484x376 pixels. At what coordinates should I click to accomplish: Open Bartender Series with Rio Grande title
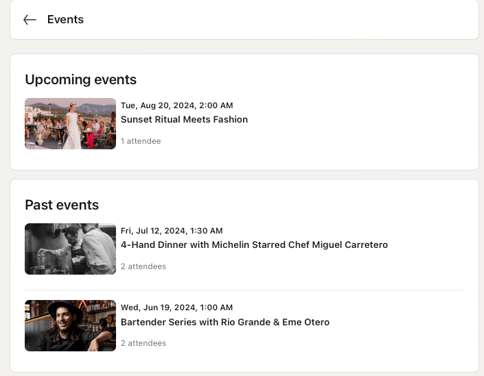point(225,322)
